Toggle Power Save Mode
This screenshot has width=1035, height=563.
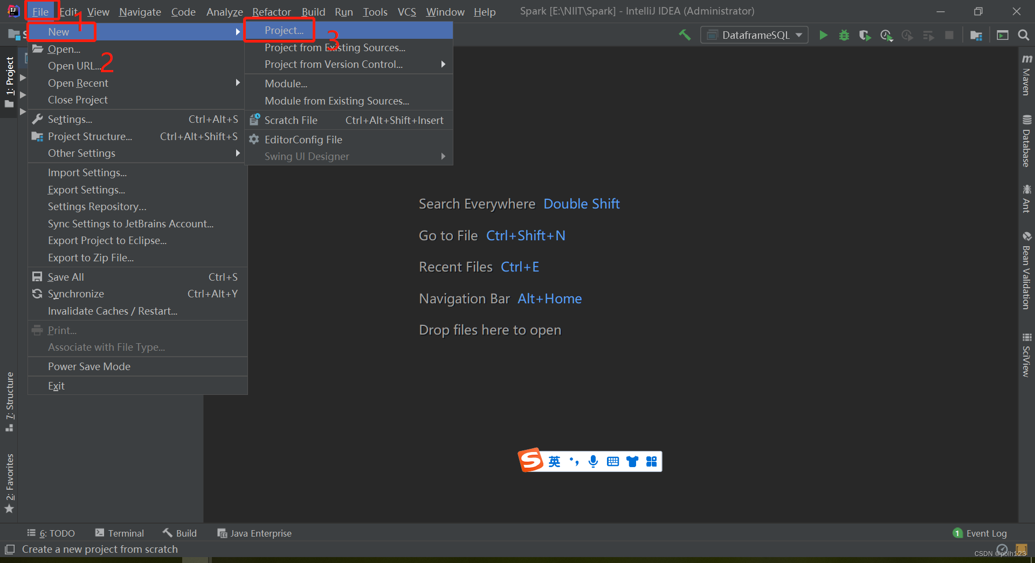(x=137, y=366)
